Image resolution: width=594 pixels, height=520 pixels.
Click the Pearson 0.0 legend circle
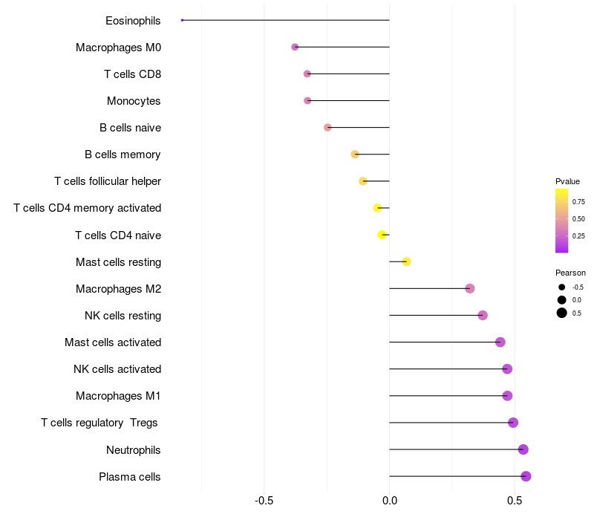[x=562, y=299]
